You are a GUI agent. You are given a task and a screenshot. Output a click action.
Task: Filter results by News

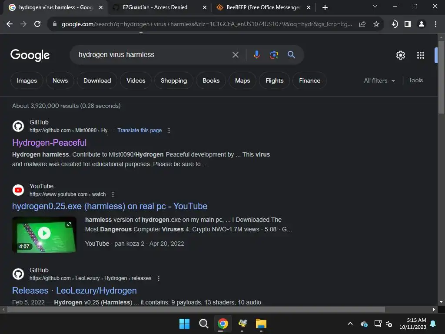click(60, 80)
